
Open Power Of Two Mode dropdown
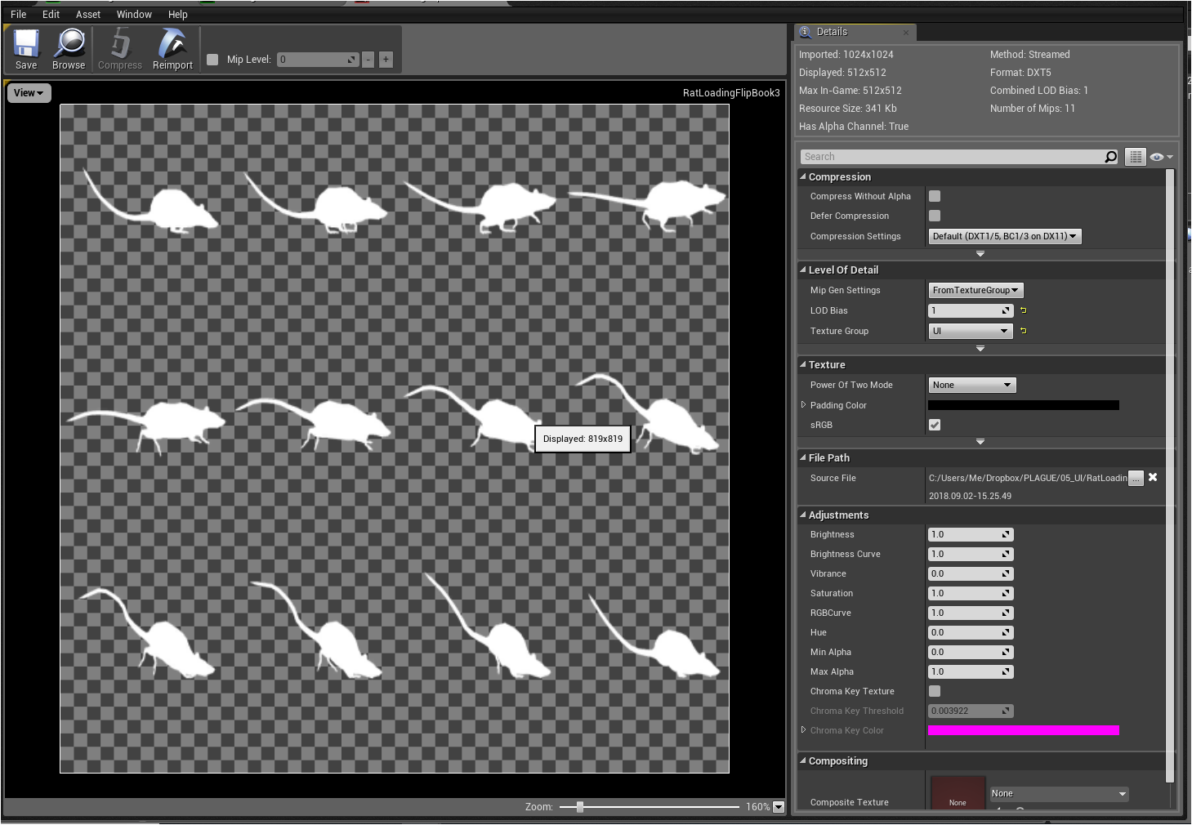[x=972, y=385]
